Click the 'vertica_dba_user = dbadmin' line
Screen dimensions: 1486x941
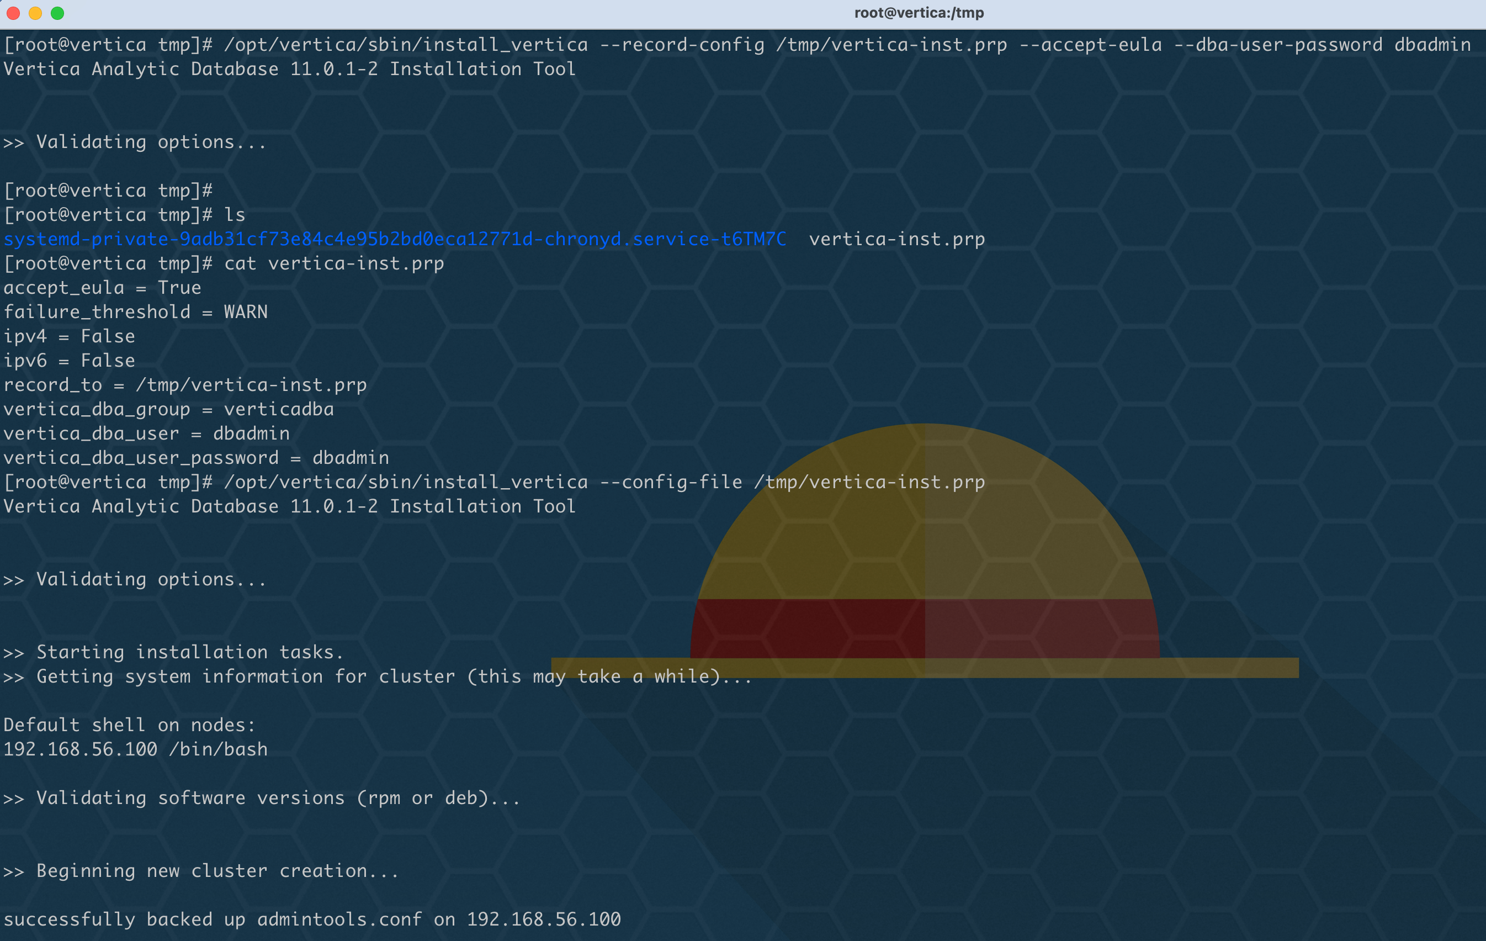click(147, 434)
